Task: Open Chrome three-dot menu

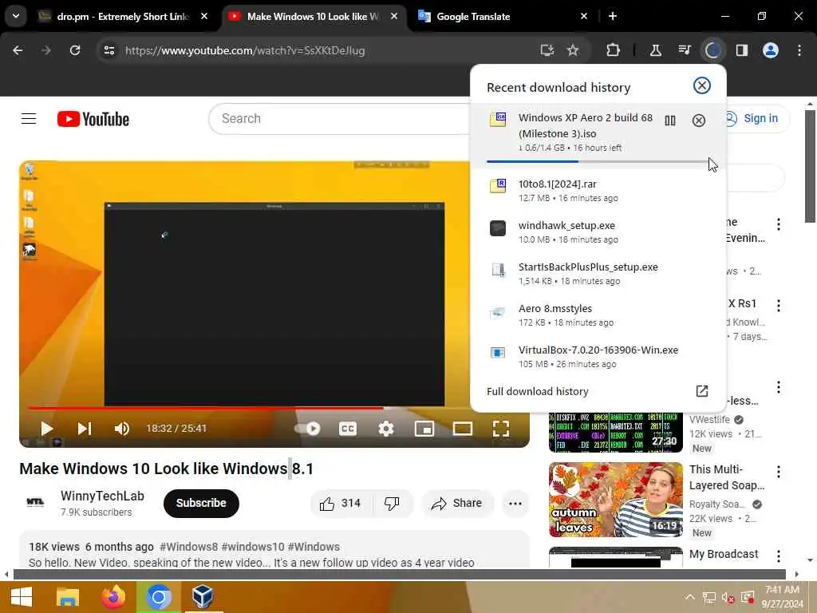Action: tap(799, 50)
